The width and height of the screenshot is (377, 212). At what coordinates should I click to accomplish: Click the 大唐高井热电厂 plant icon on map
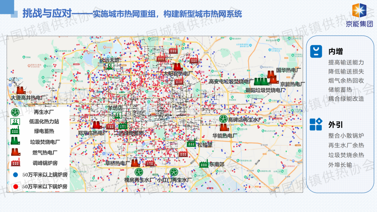(21, 90)
